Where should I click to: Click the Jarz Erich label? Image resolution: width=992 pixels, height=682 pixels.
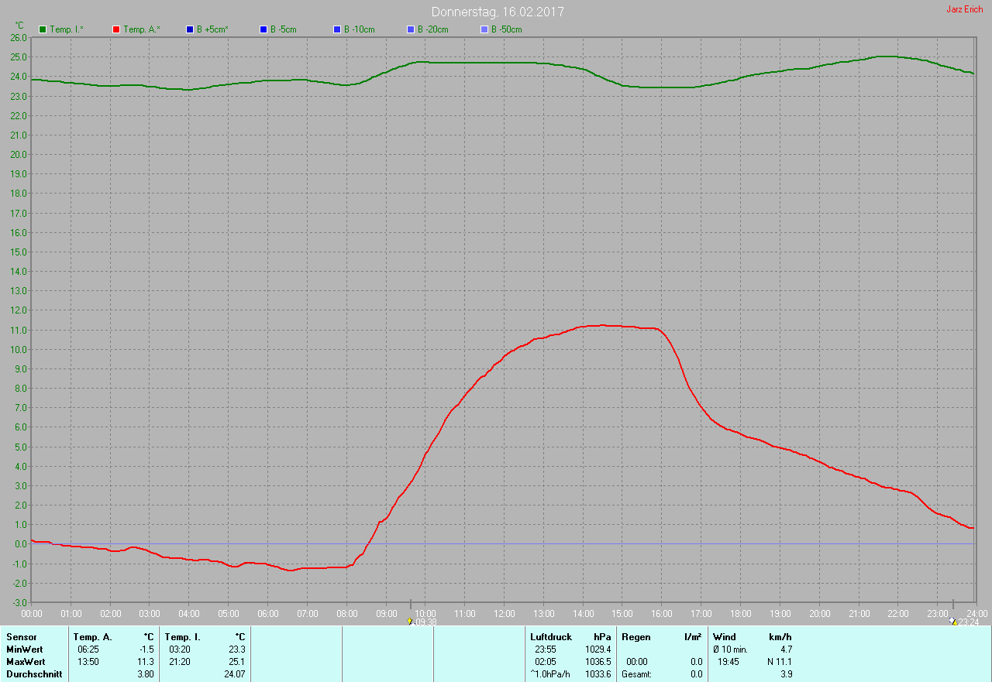[965, 9]
